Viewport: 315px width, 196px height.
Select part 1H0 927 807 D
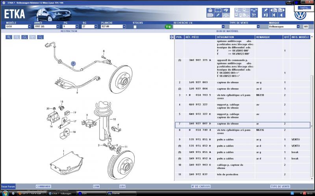(x=243, y=125)
